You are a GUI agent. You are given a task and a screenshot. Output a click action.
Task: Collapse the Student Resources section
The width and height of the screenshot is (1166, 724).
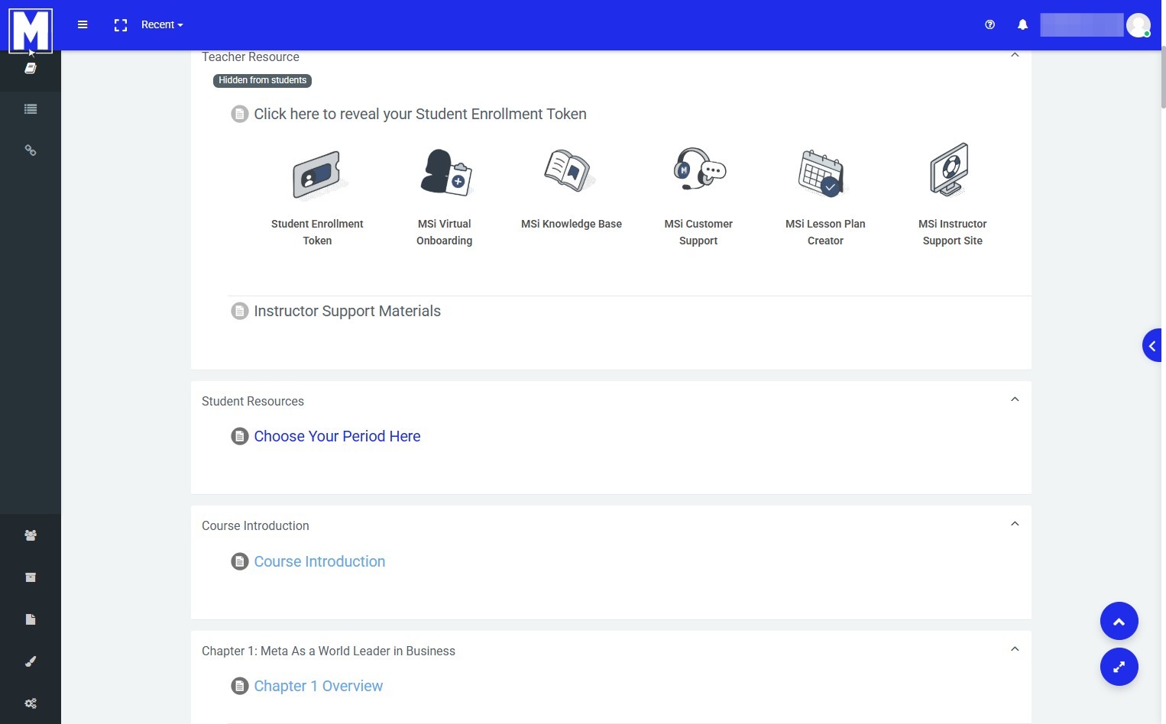1015,399
